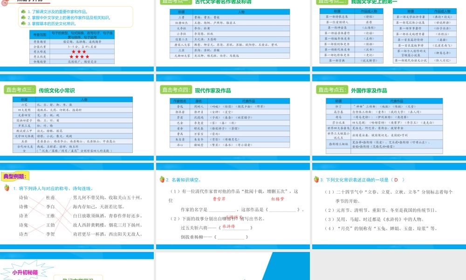Screen dimensions: 466x280
Task: Click the 莎士比亚 row label
Action: click(x=338, y=123)
